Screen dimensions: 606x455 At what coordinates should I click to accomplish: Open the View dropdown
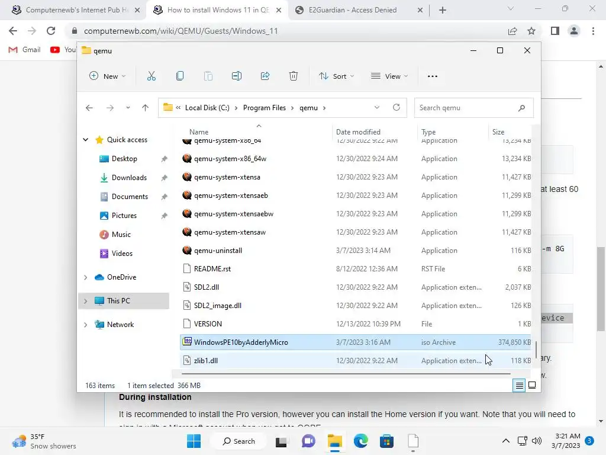coord(389,76)
